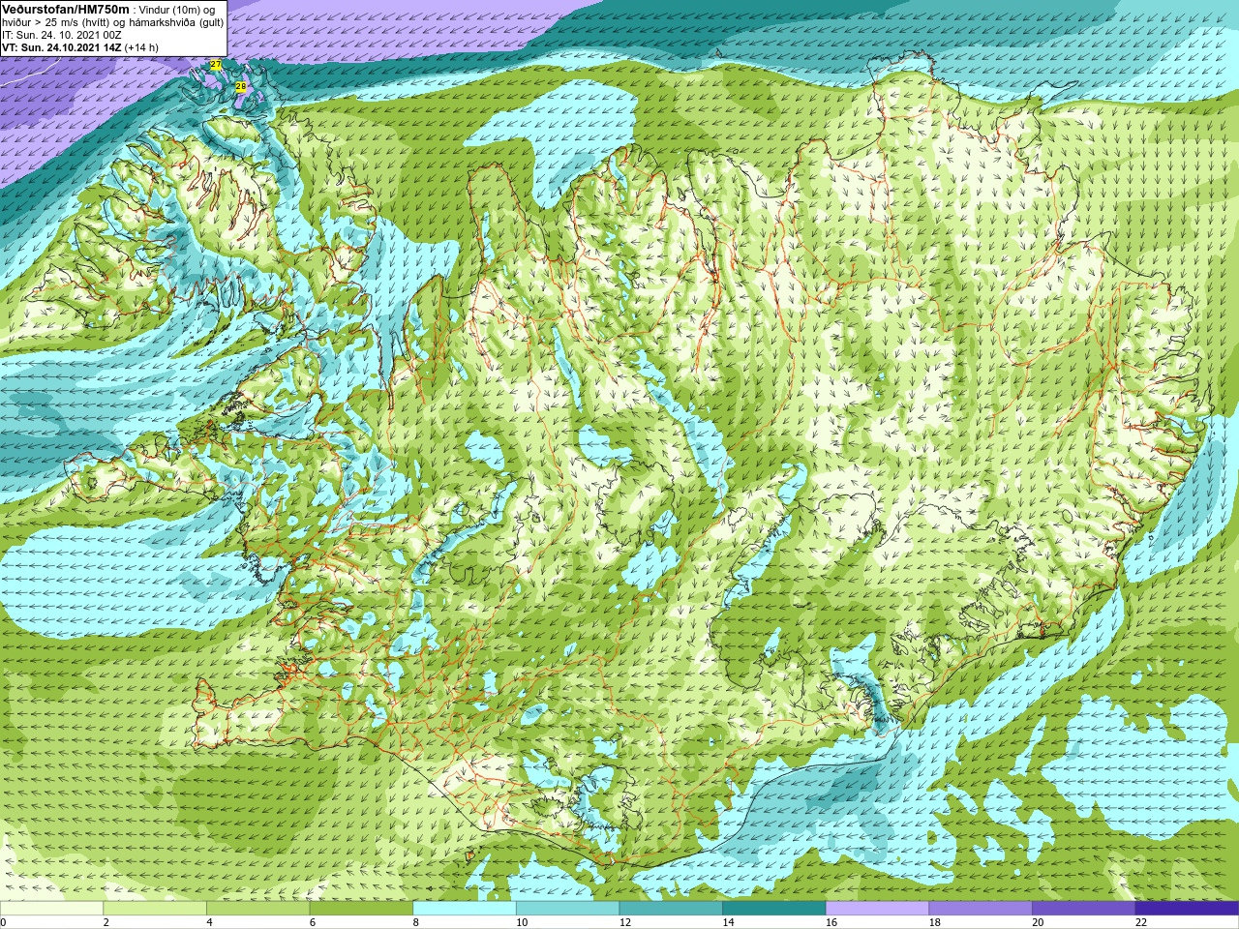Click the '14' legend scale label
1239x929 pixels.
click(x=729, y=922)
